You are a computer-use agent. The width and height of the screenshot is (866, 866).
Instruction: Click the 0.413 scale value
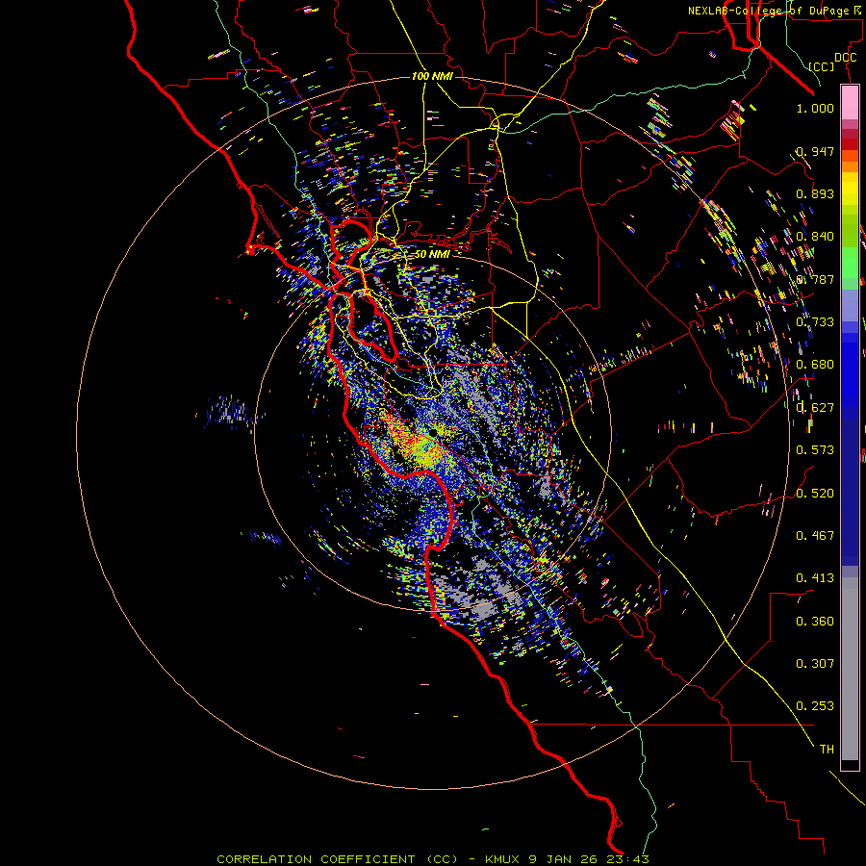(x=815, y=578)
